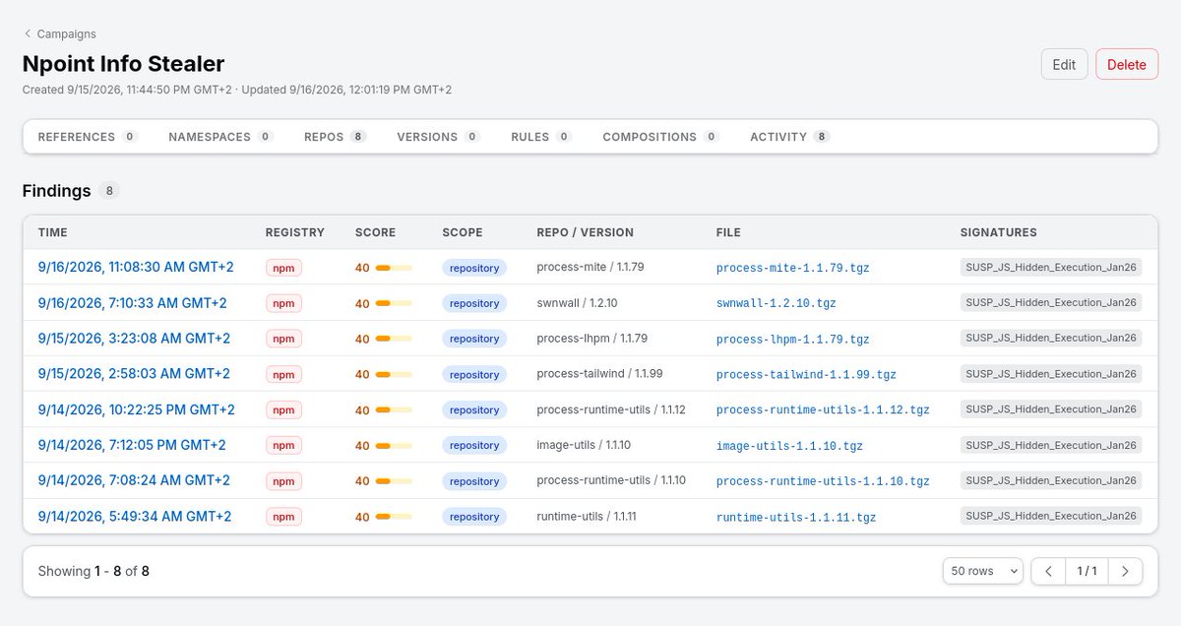Open finding from 9/15/2026, 2:58:03 AM
This screenshot has width=1181, height=626.
click(x=134, y=374)
